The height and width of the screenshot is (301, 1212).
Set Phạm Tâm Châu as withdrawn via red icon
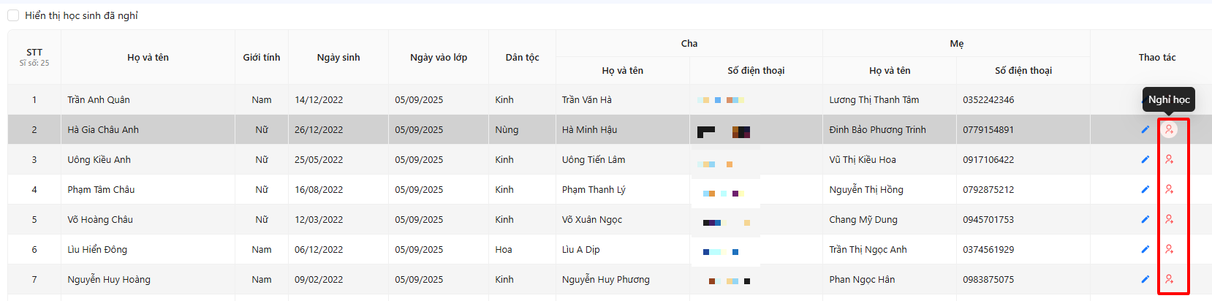[1169, 189]
